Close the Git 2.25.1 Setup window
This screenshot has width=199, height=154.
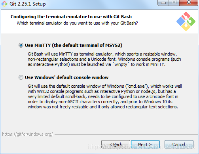[189, 3]
